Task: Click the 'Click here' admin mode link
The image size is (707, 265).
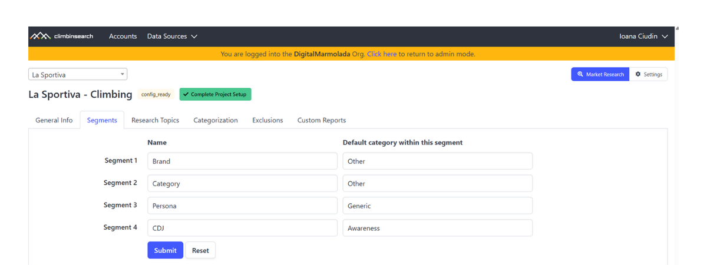Action: 382,54
